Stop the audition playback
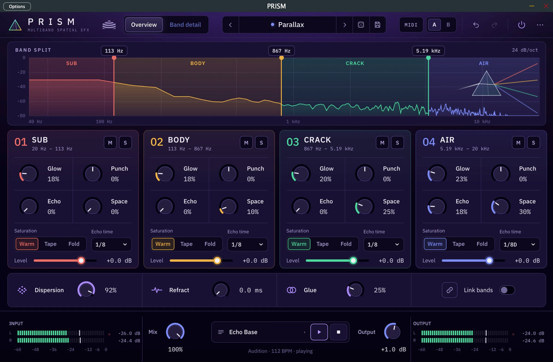This screenshot has height=362, width=553. coord(338,332)
